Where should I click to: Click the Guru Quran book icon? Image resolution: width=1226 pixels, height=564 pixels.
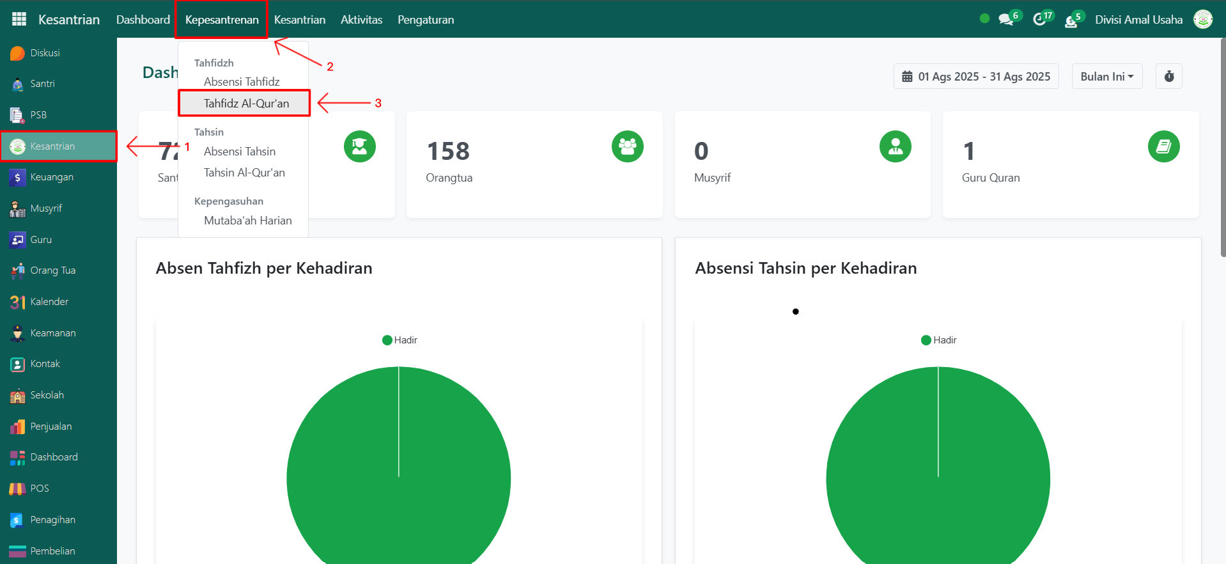(x=1163, y=147)
